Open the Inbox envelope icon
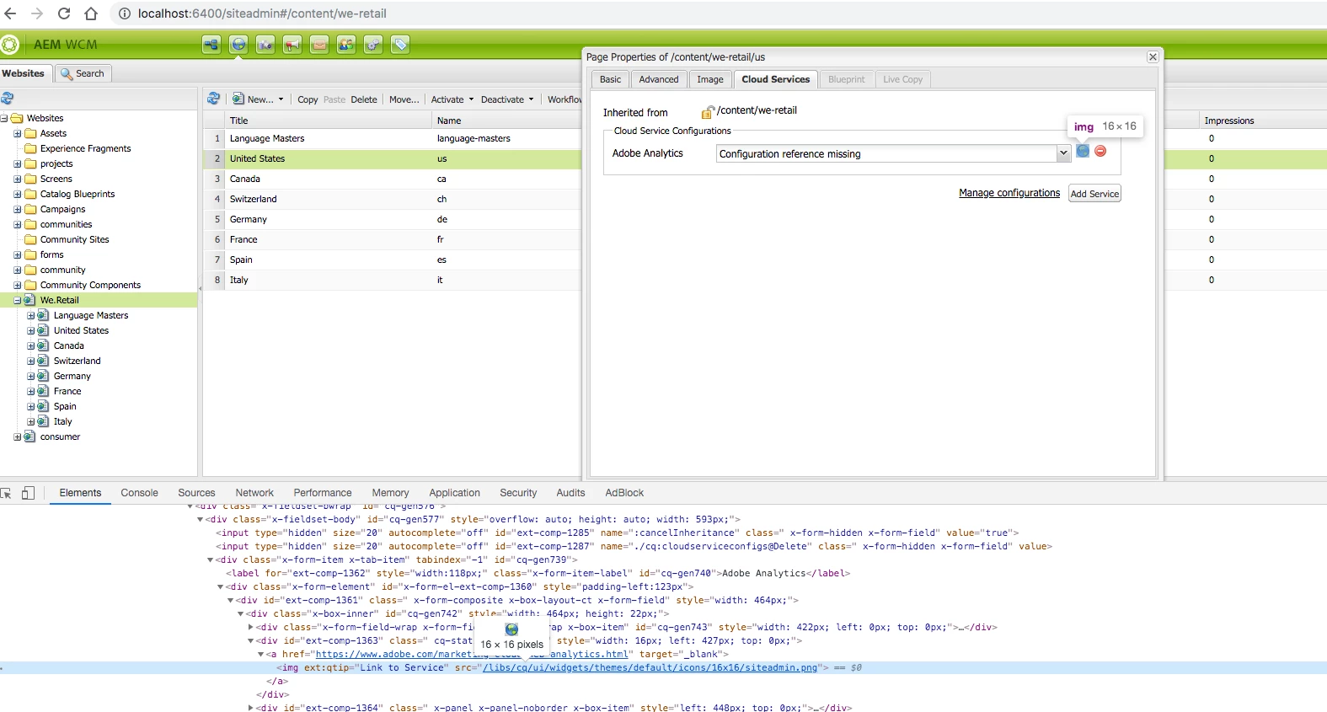Image resolution: width=1327 pixels, height=712 pixels. tap(319, 45)
